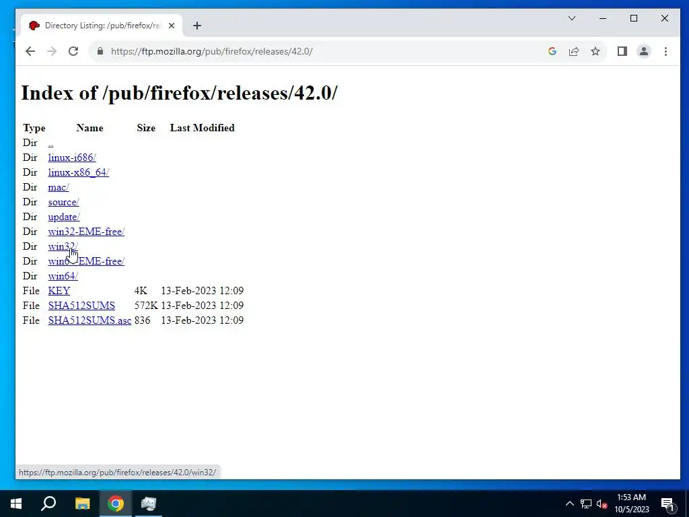Open Chrome's three-dot menu
The width and height of the screenshot is (689, 517).
tap(665, 51)
